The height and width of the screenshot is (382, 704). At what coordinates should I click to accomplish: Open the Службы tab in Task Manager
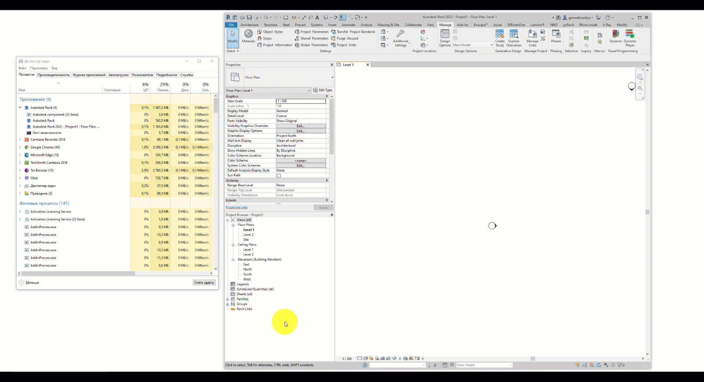click(187, 75)
